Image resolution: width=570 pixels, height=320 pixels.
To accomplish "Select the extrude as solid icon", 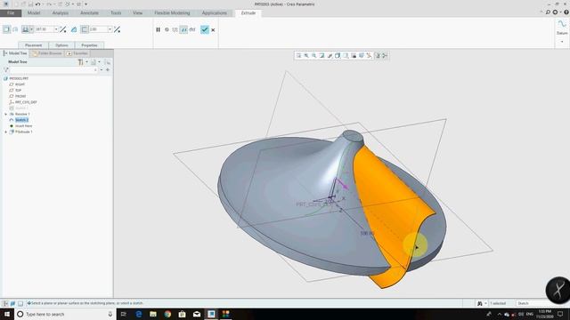I will (6, 29).
